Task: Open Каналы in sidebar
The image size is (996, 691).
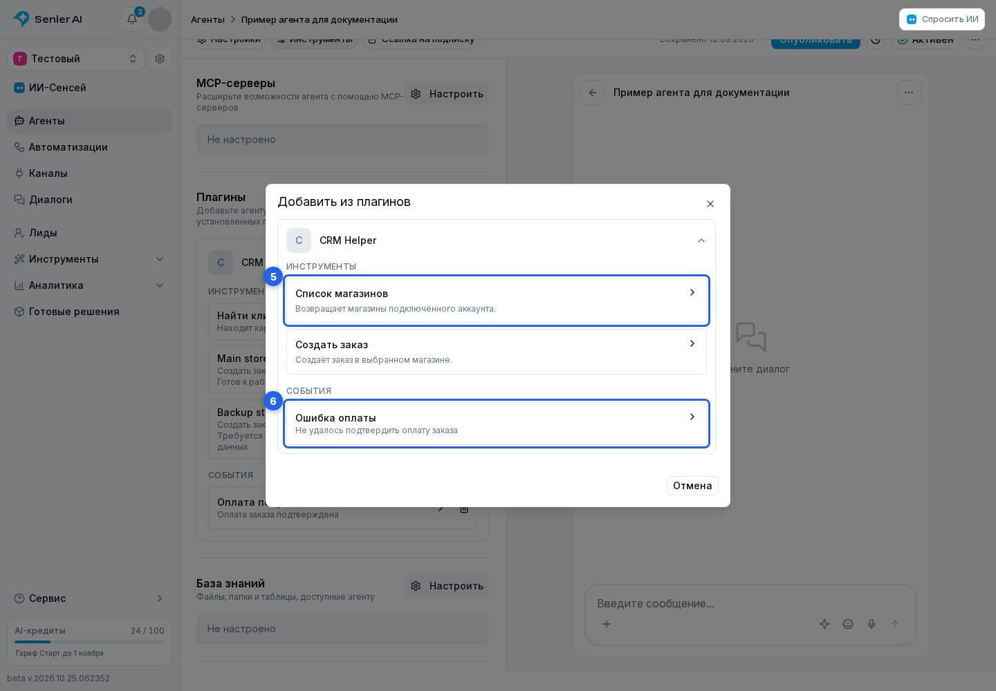Action: click(x=90, y=173)
